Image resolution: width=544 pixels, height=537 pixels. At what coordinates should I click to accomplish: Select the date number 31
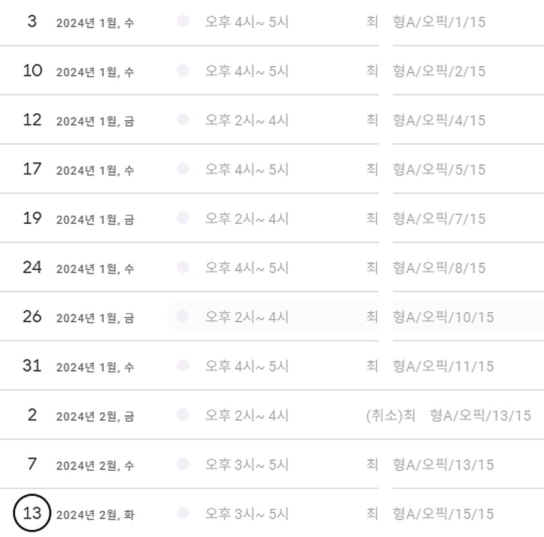[32, 365]
